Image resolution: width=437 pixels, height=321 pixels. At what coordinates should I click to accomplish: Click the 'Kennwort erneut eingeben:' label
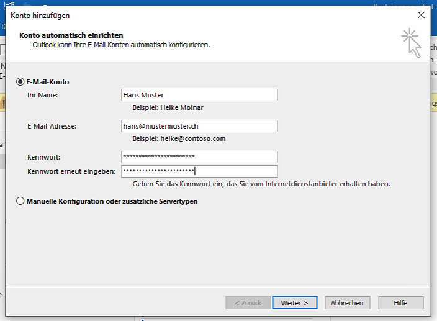[x=71, y=171]
